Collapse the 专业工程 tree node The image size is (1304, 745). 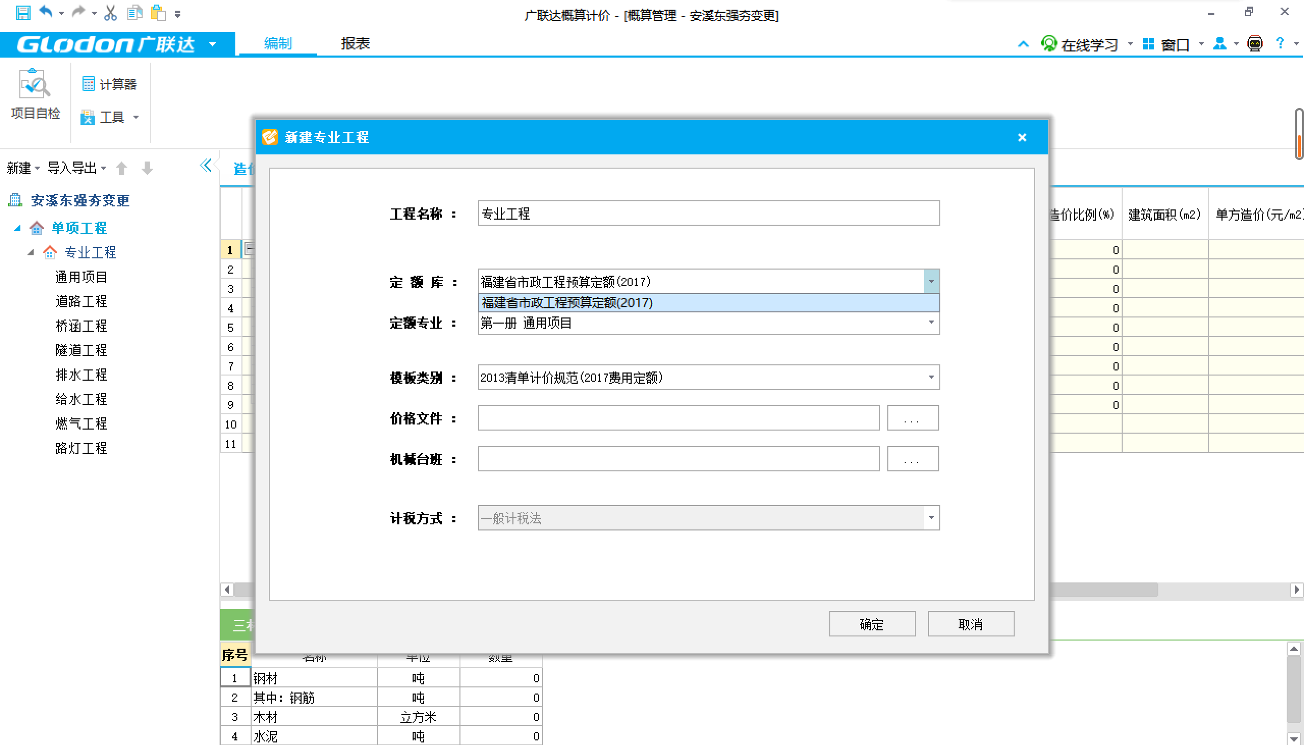coord(31,252)
